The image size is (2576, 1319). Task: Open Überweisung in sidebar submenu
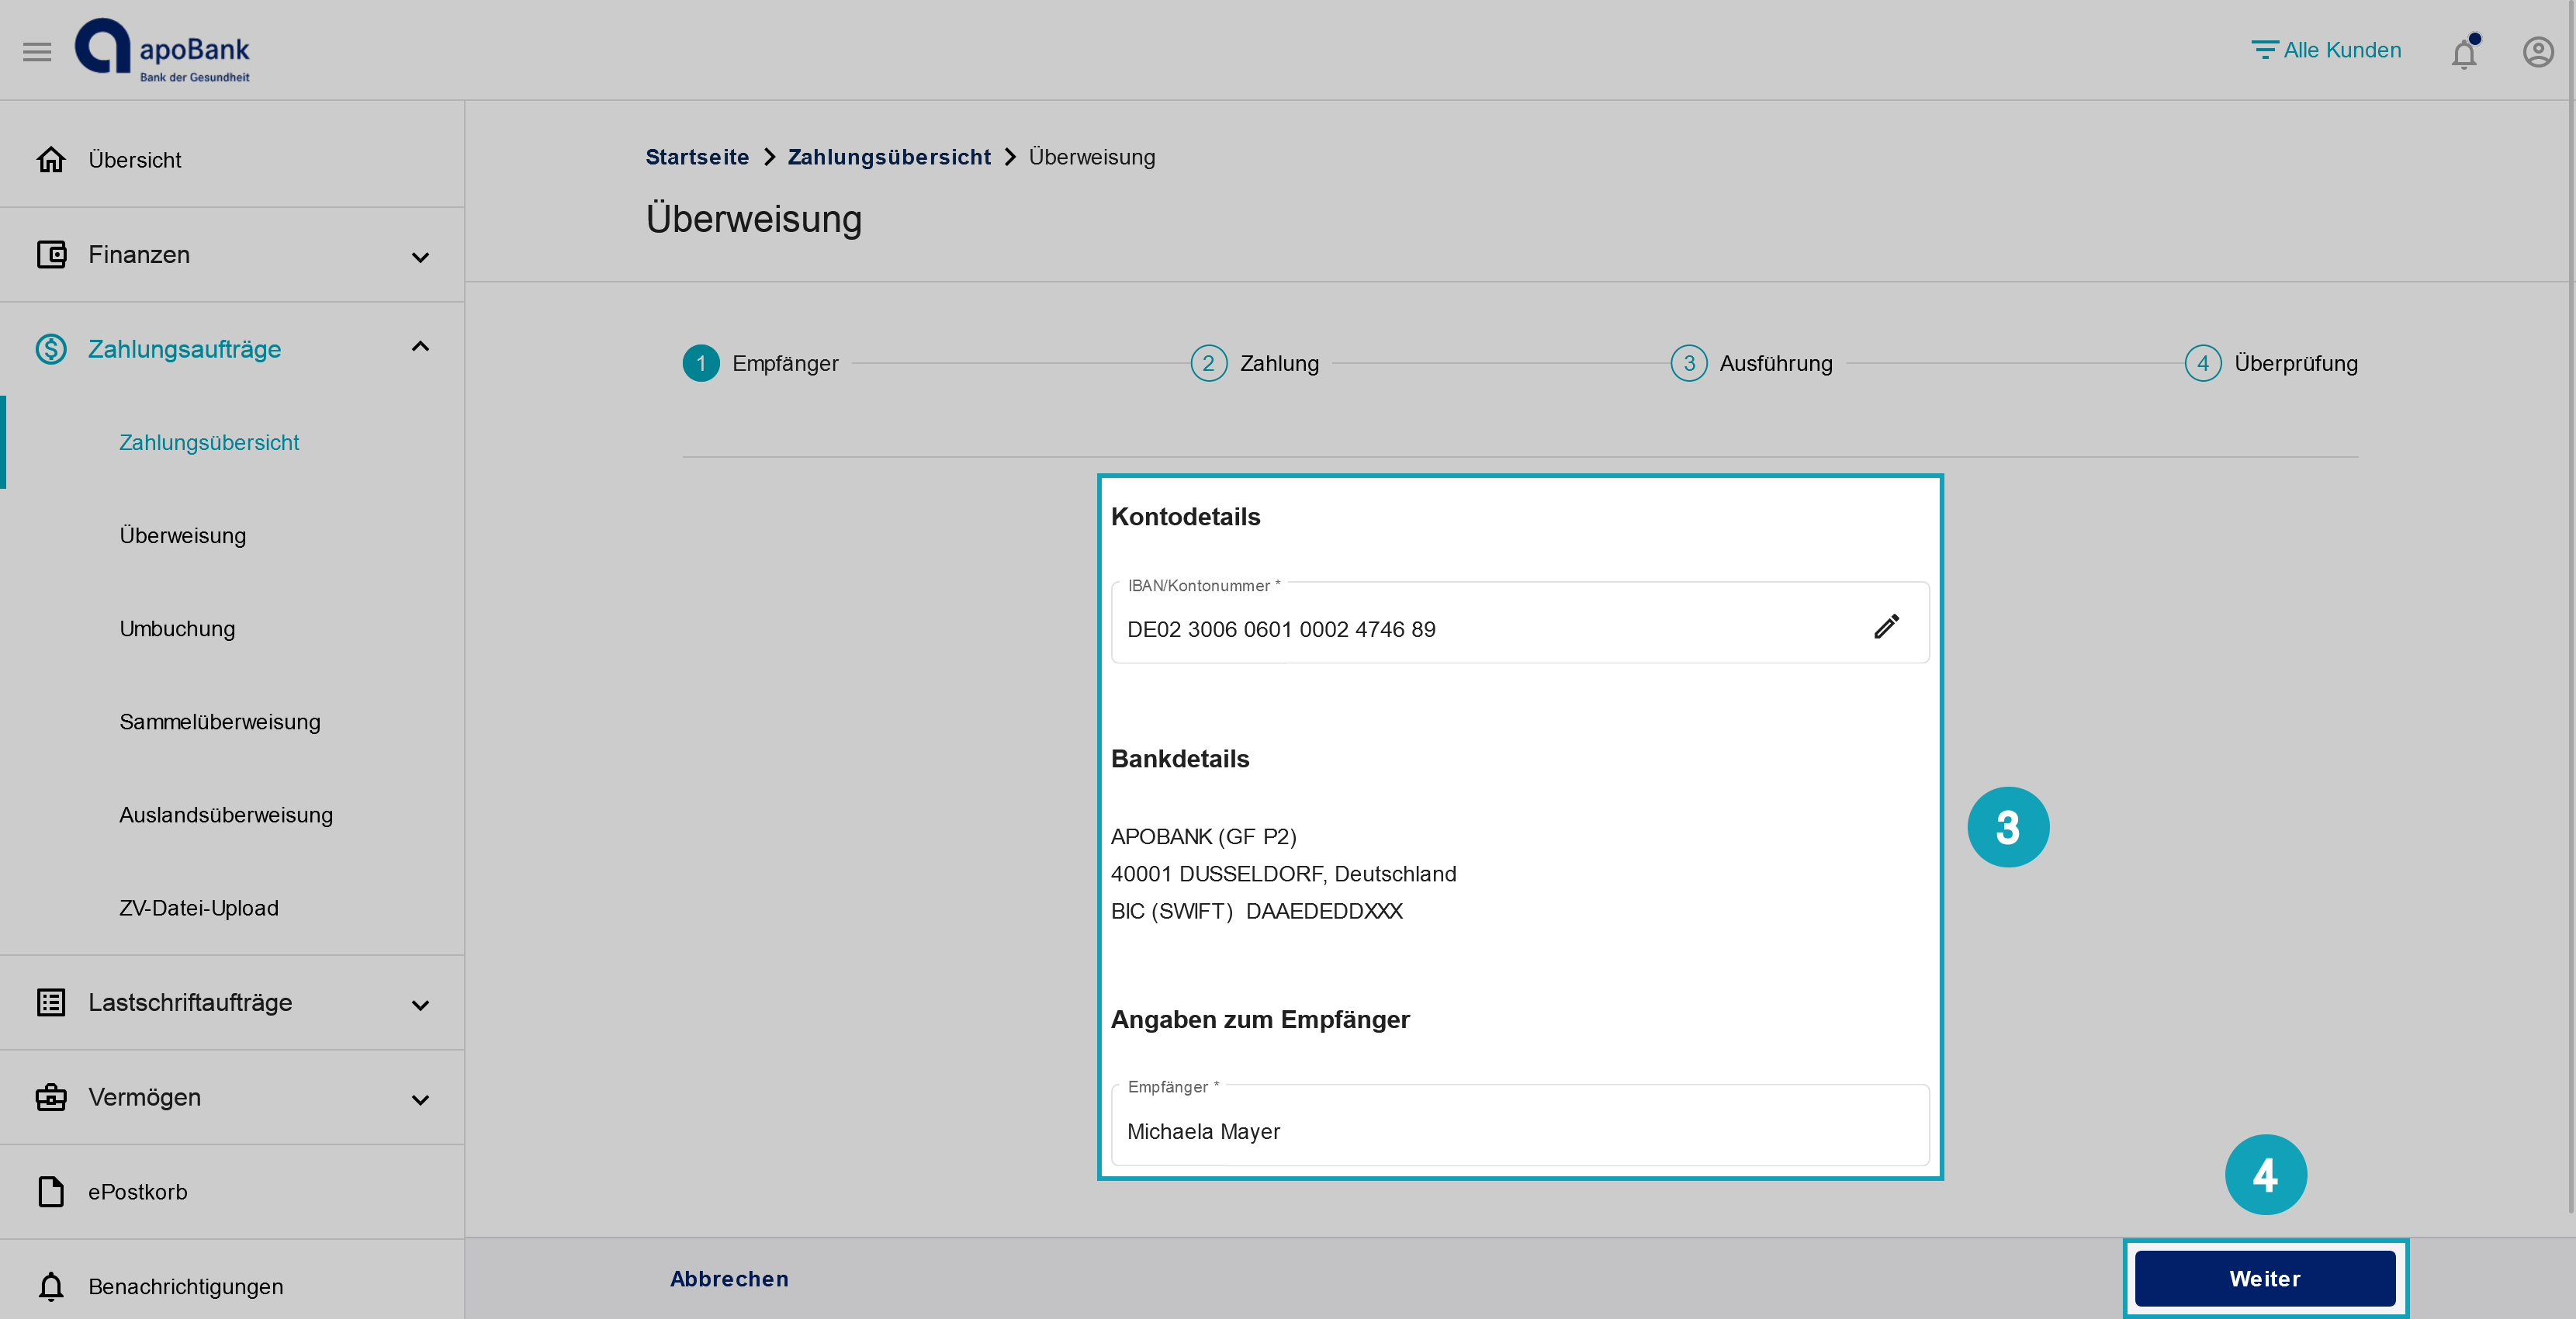183,535
